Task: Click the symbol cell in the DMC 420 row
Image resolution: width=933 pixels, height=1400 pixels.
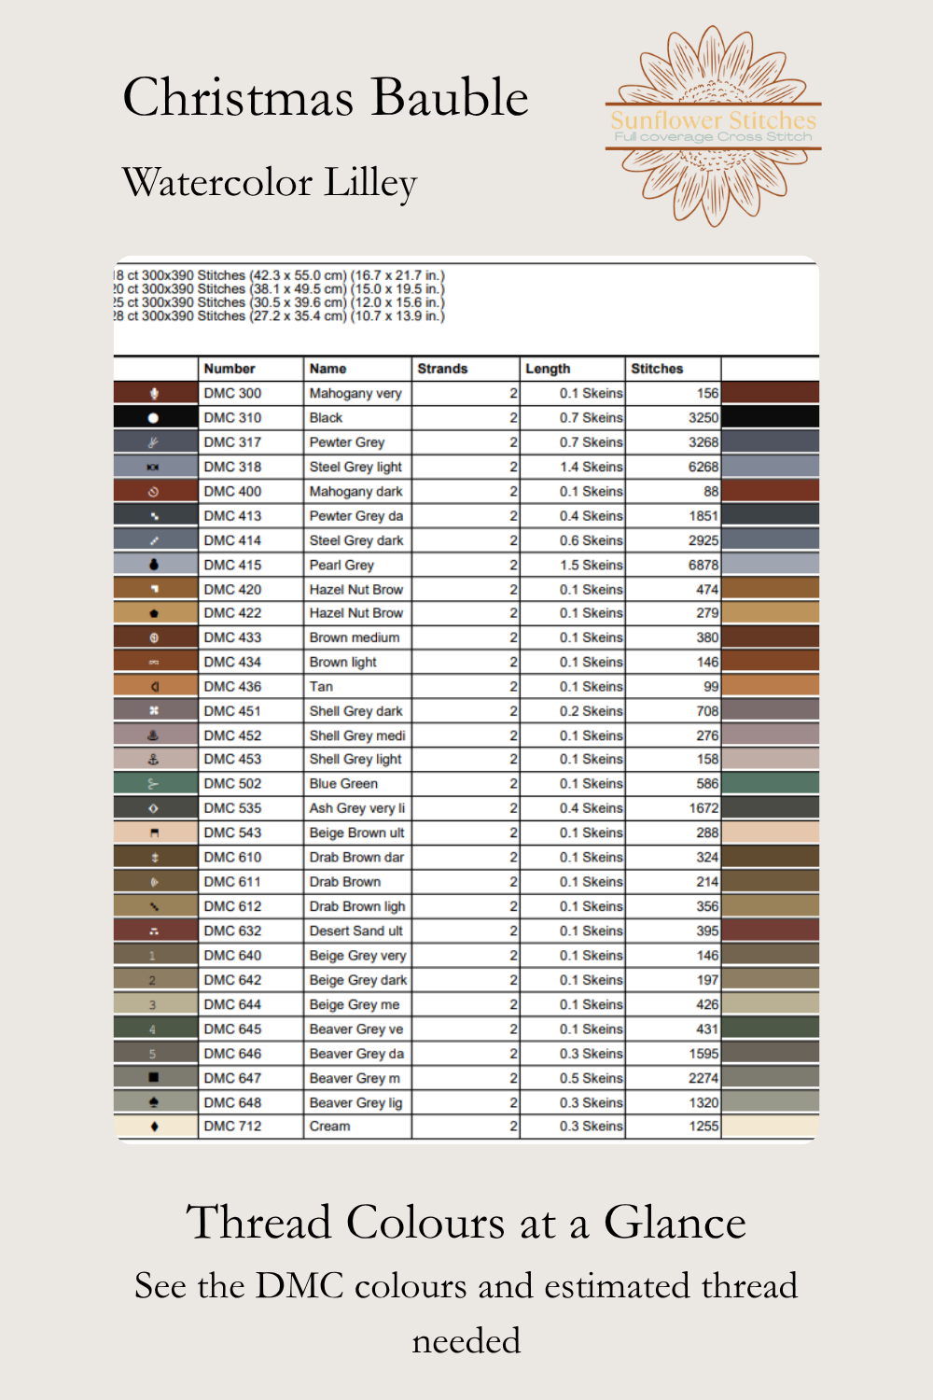Action: click(156, 589)
